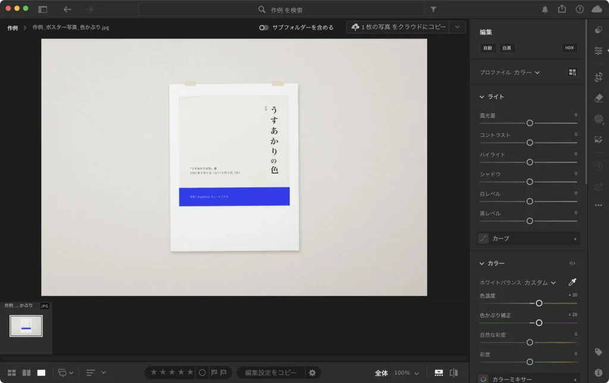Click the Share export icon
Viewport: 609px width, 383px height.
(562, 9)
